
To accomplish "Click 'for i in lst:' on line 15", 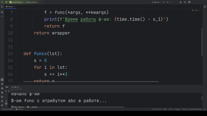I will coord(50,67).
